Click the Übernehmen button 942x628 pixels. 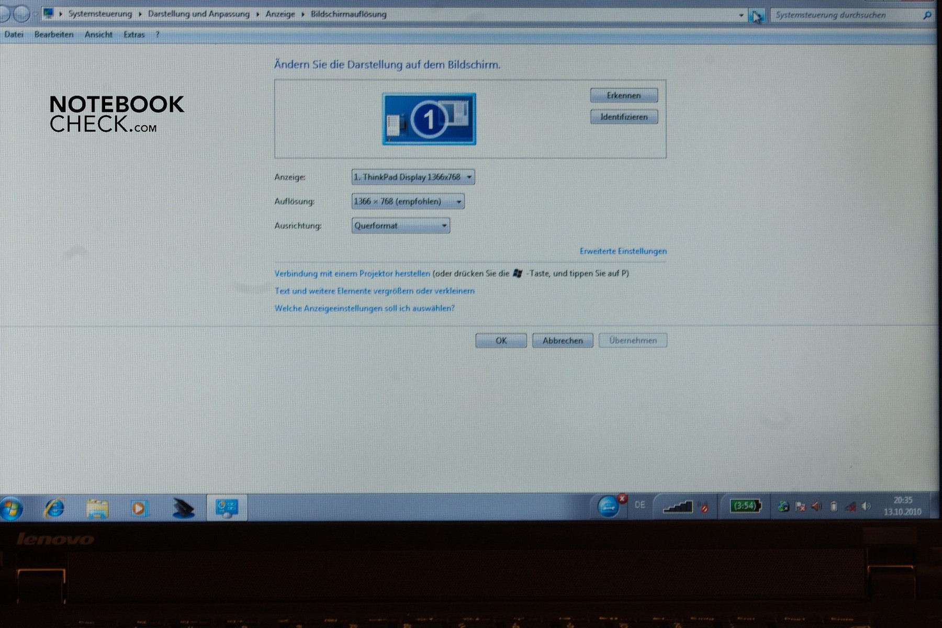click(x=633, y=341)
